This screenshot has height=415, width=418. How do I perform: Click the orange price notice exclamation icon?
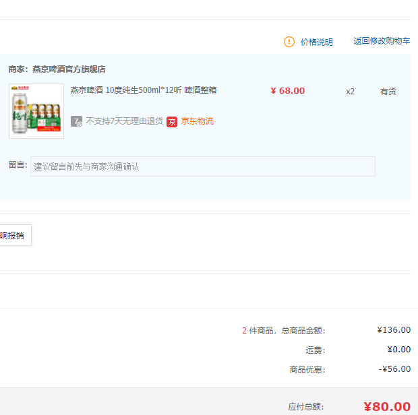(x=289, y=42)
